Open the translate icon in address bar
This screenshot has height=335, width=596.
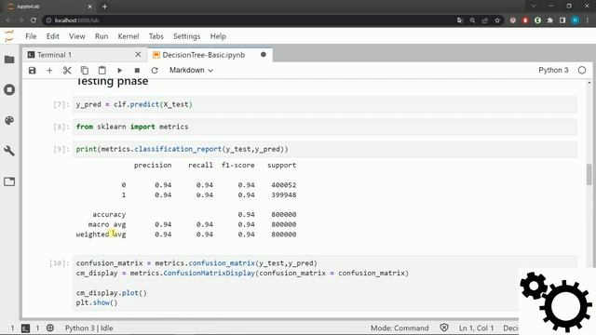tap(460, 20)
